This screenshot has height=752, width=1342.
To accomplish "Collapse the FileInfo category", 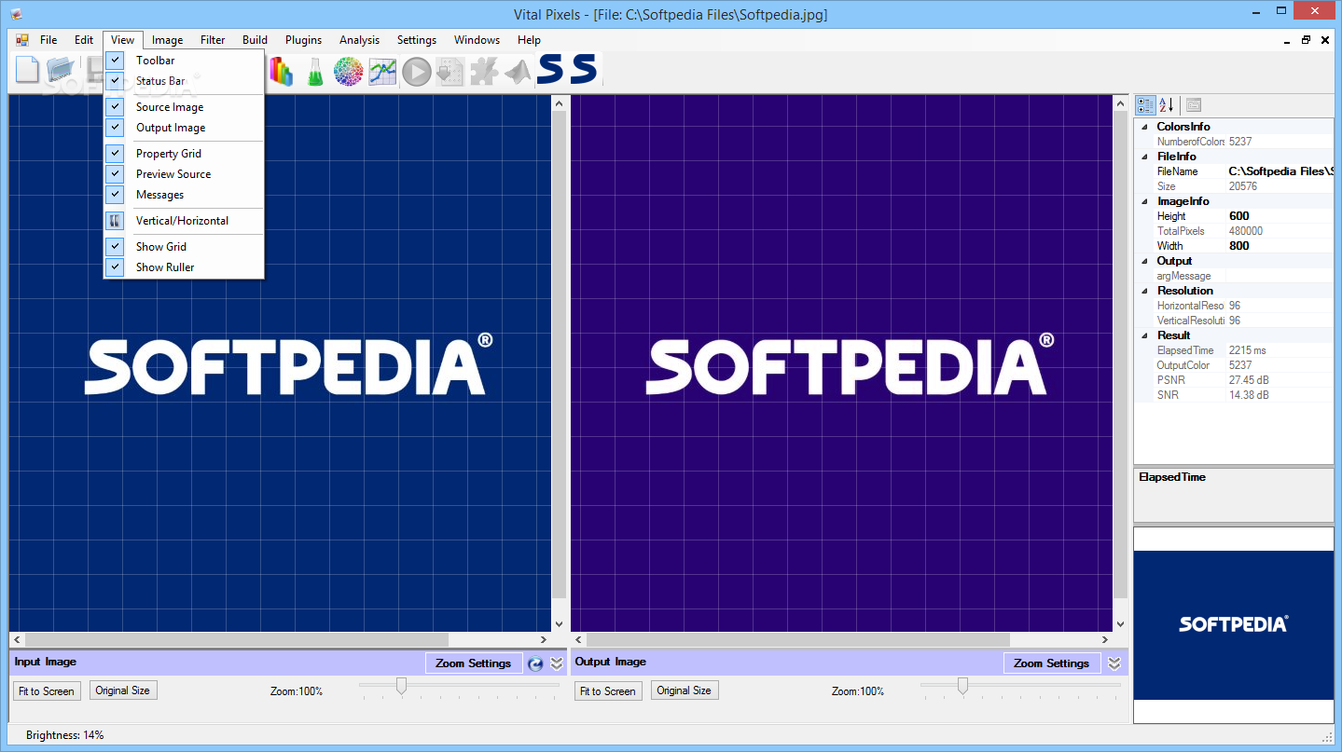I will pyautogui.click(x=1144, y=157).
